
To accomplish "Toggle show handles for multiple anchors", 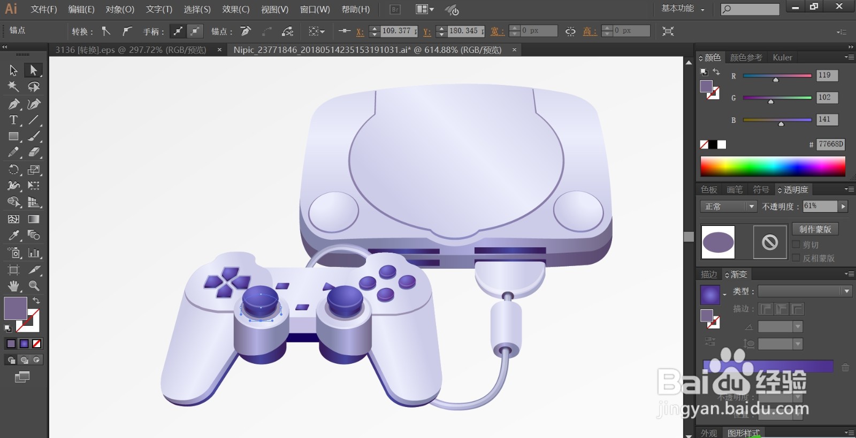I will tap(178, 31).
